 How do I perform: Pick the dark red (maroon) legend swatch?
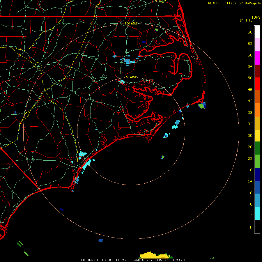pyautogui.click(x=257, y=71)
